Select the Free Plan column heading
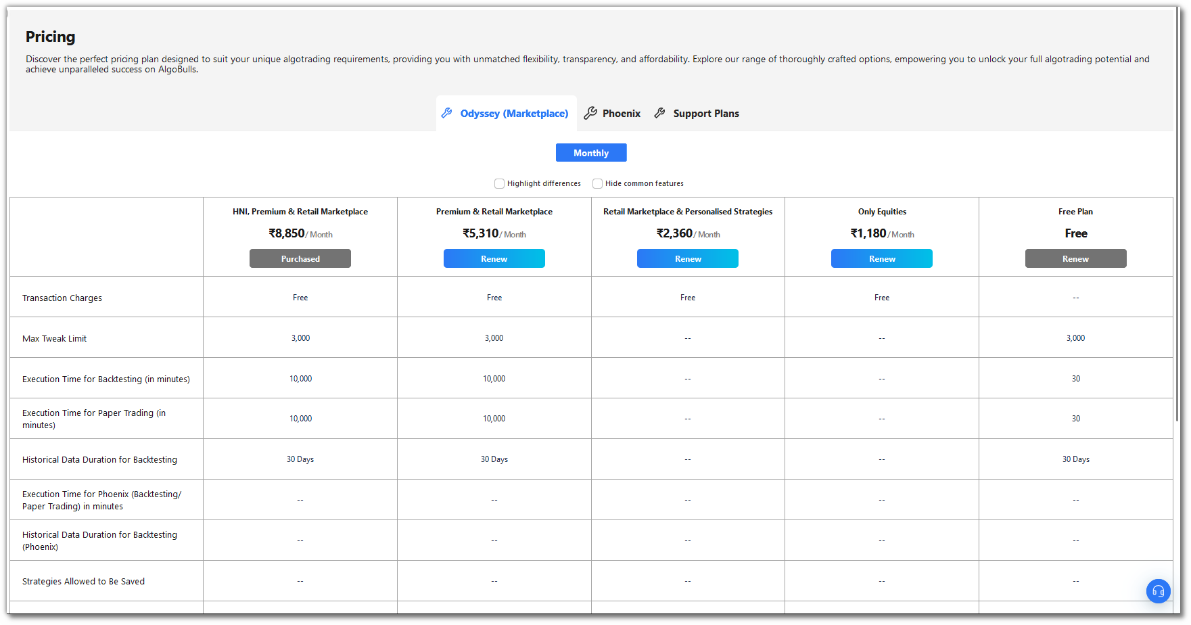Image resolution: width=1191 pixels, height=625 pixels. tap(1076, 212)
